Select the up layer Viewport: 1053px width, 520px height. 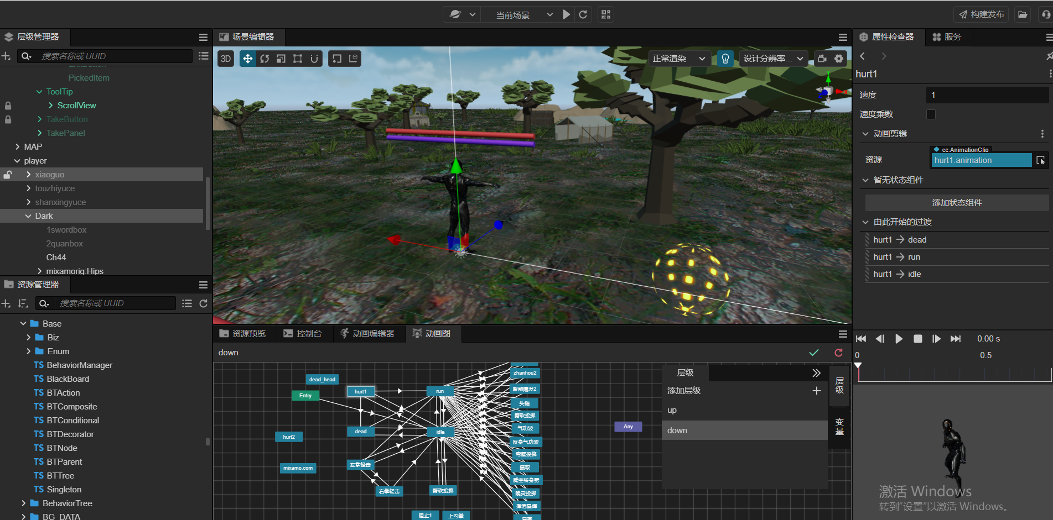click(745, 410)
